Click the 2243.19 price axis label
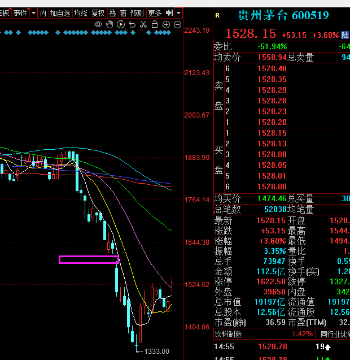Image resolution: width=350 pixels, height=360 pixels. (x=197, y=31)
